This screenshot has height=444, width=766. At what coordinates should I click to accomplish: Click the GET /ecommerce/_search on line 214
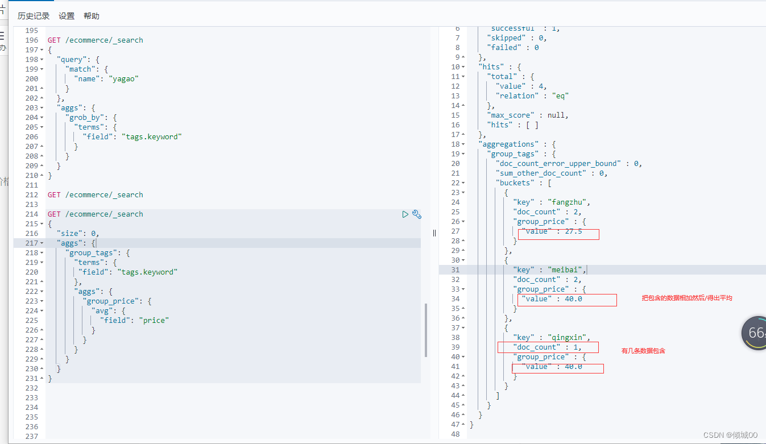[96, 214]
